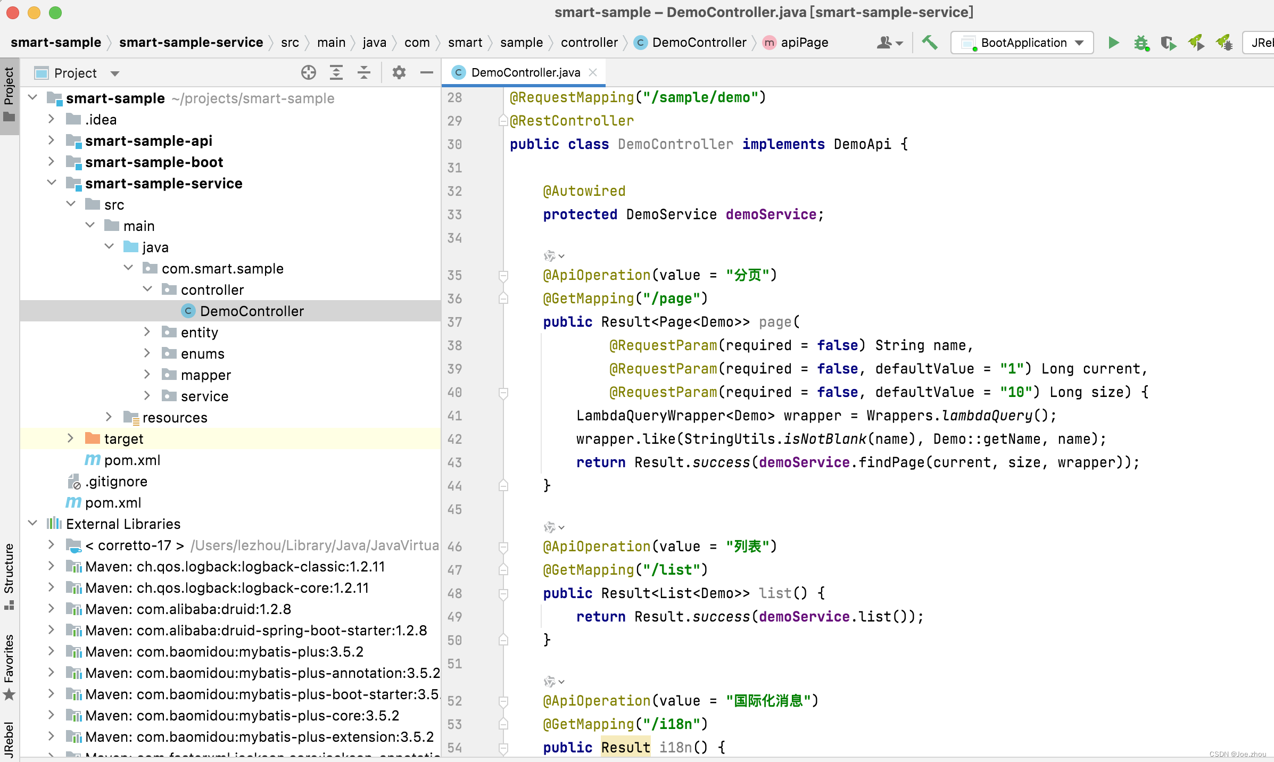
Task: Click apiPage method breadcrumb
Action: click(804, 43)
